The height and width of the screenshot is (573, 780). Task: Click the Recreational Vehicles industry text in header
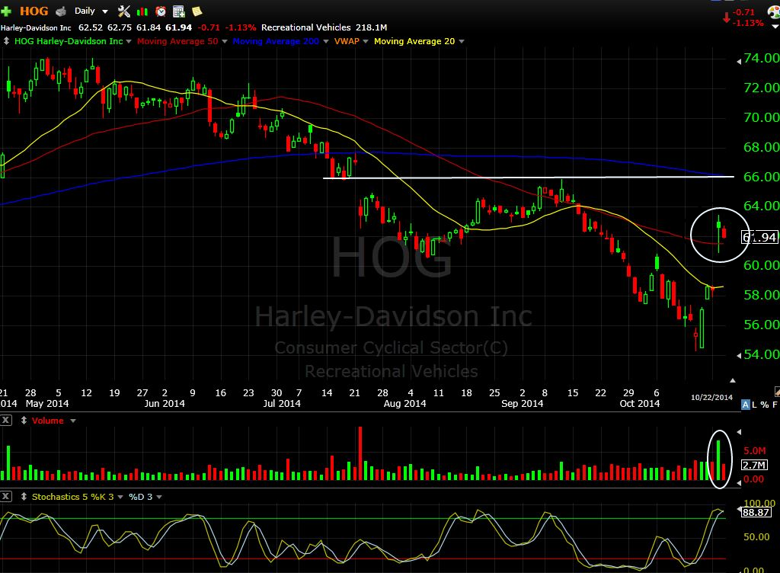click(x=306, y=27)
